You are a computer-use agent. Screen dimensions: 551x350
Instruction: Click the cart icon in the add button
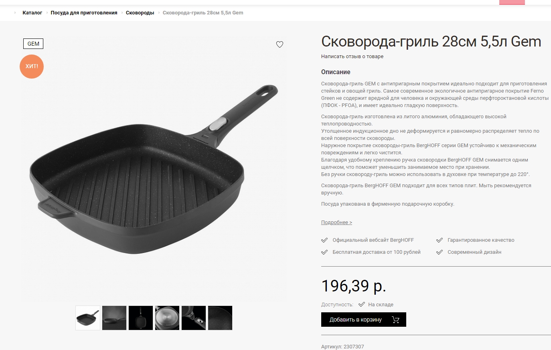point(396,320)
